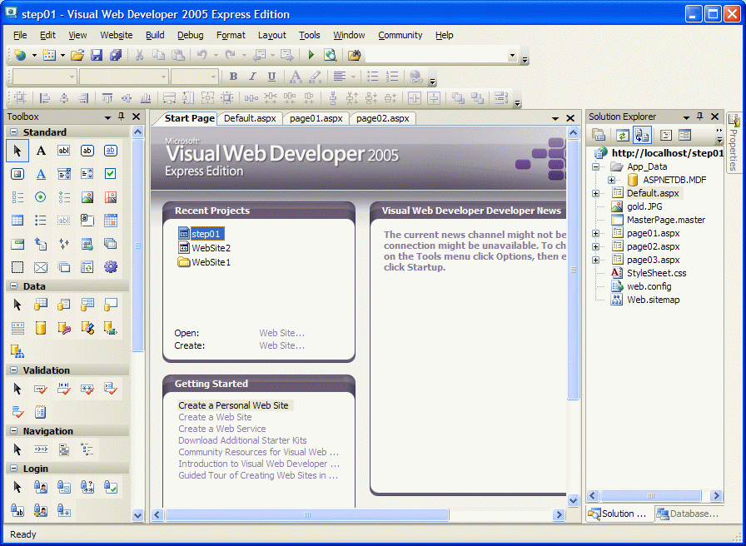Switch to the Database Explorer tab
Screen dimensions: 746x546
coord(688,514)
